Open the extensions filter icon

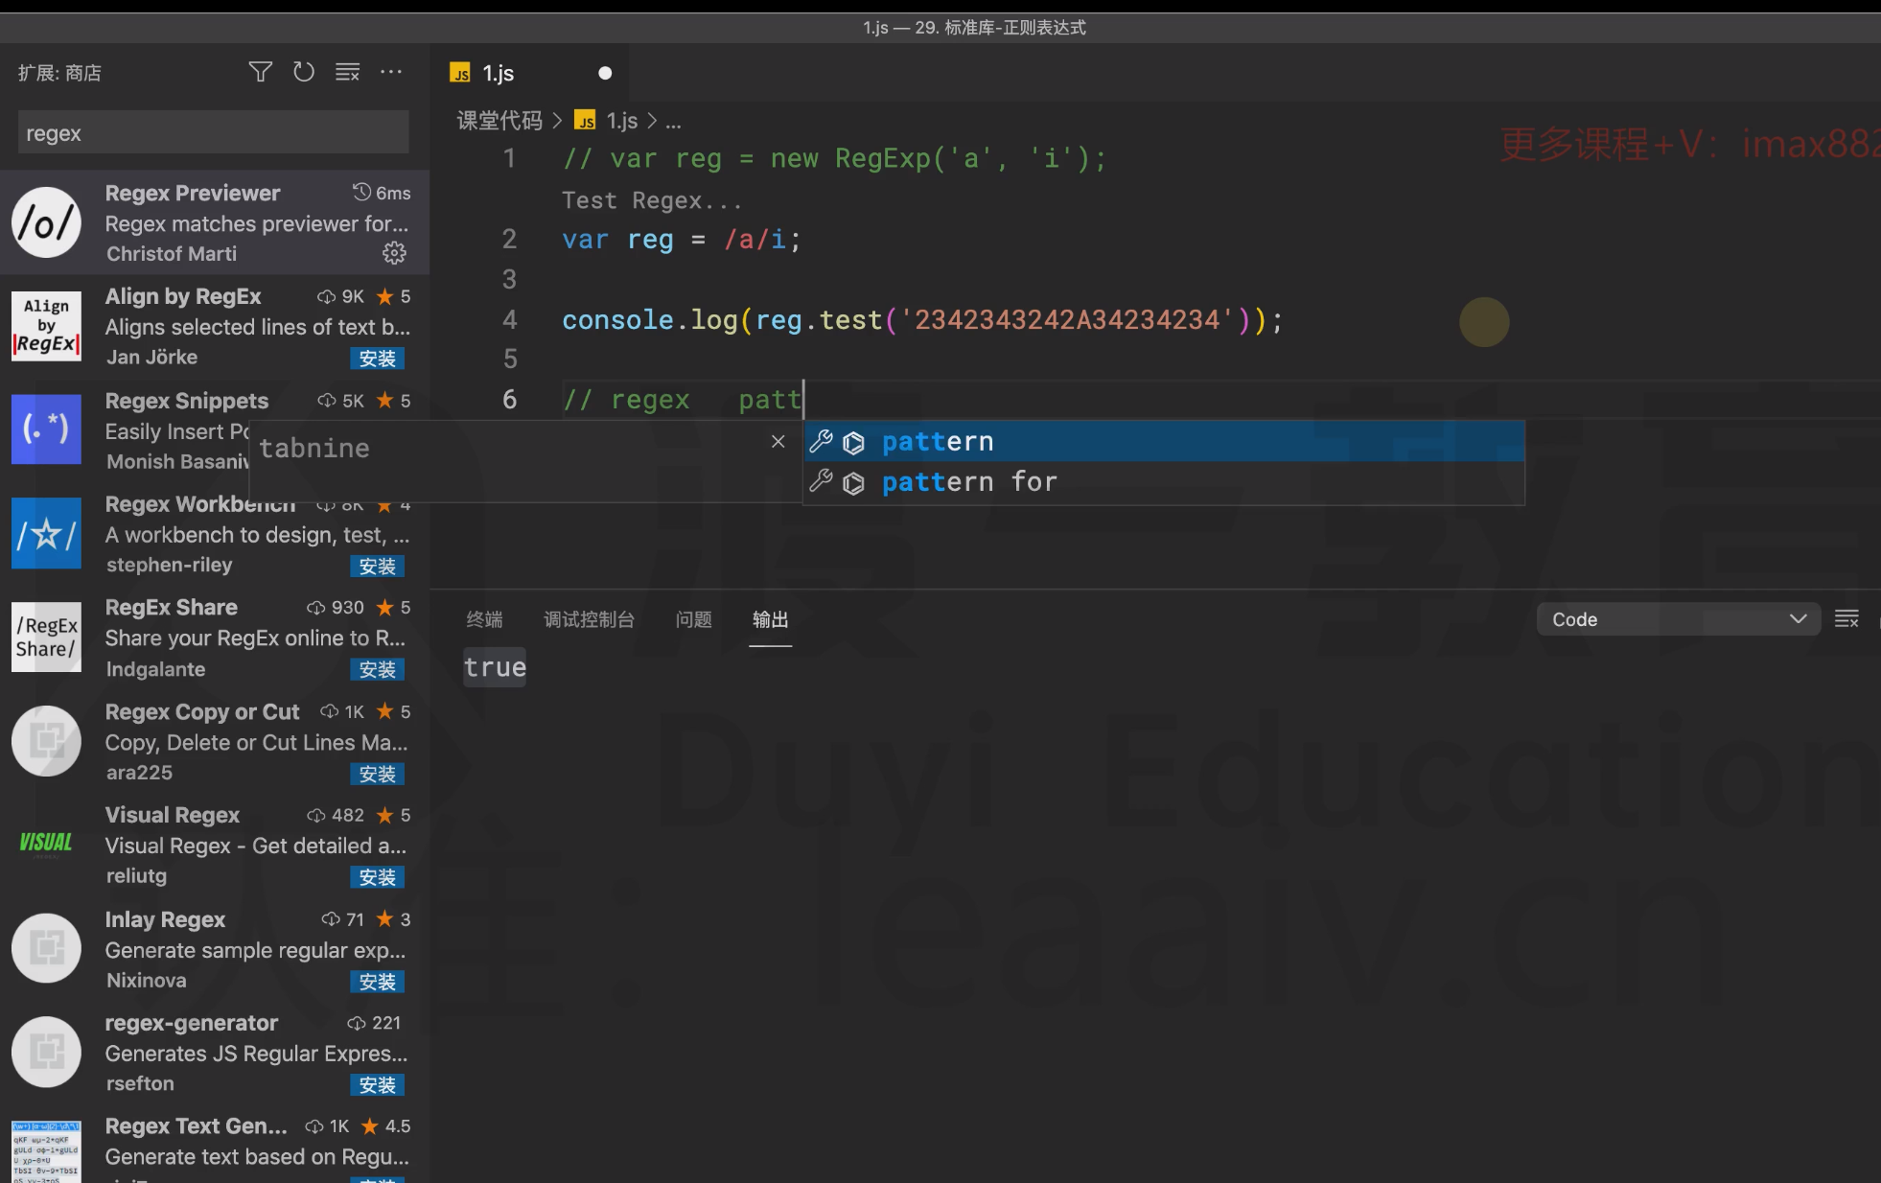[260, 72]
